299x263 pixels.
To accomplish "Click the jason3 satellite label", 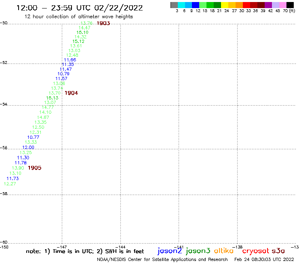I will click(198, 251).
